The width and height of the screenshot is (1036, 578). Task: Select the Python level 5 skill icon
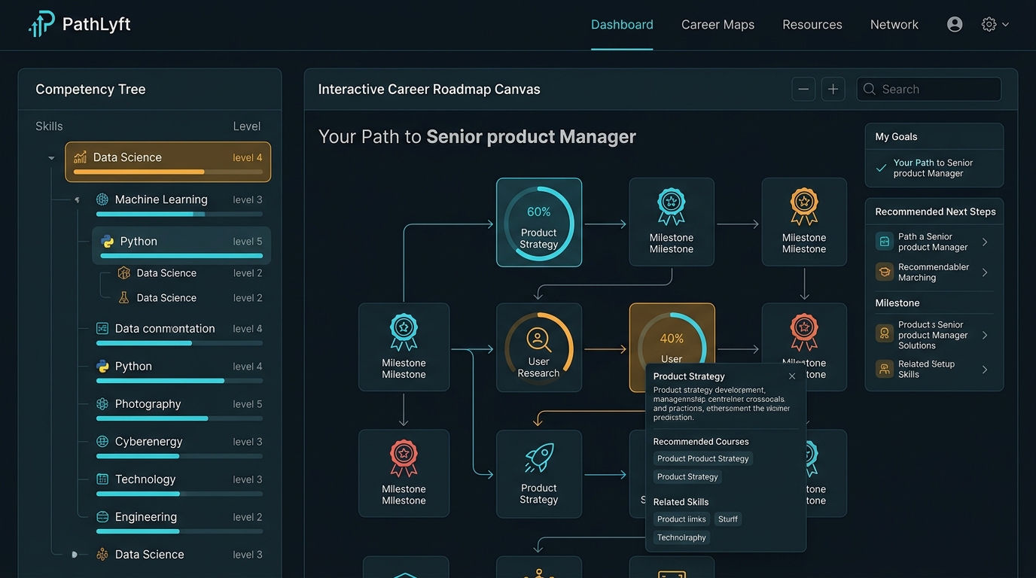click(x=108, y=242)
